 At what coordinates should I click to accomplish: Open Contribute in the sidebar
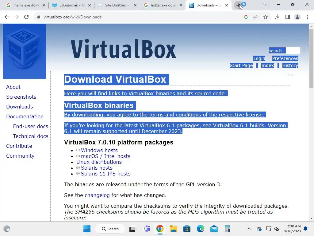pos(19,146)
